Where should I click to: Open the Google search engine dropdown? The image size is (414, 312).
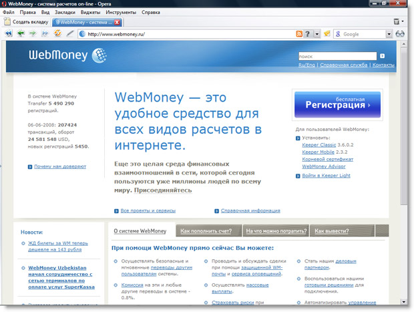pyautogui.click(x=389, y=34)
